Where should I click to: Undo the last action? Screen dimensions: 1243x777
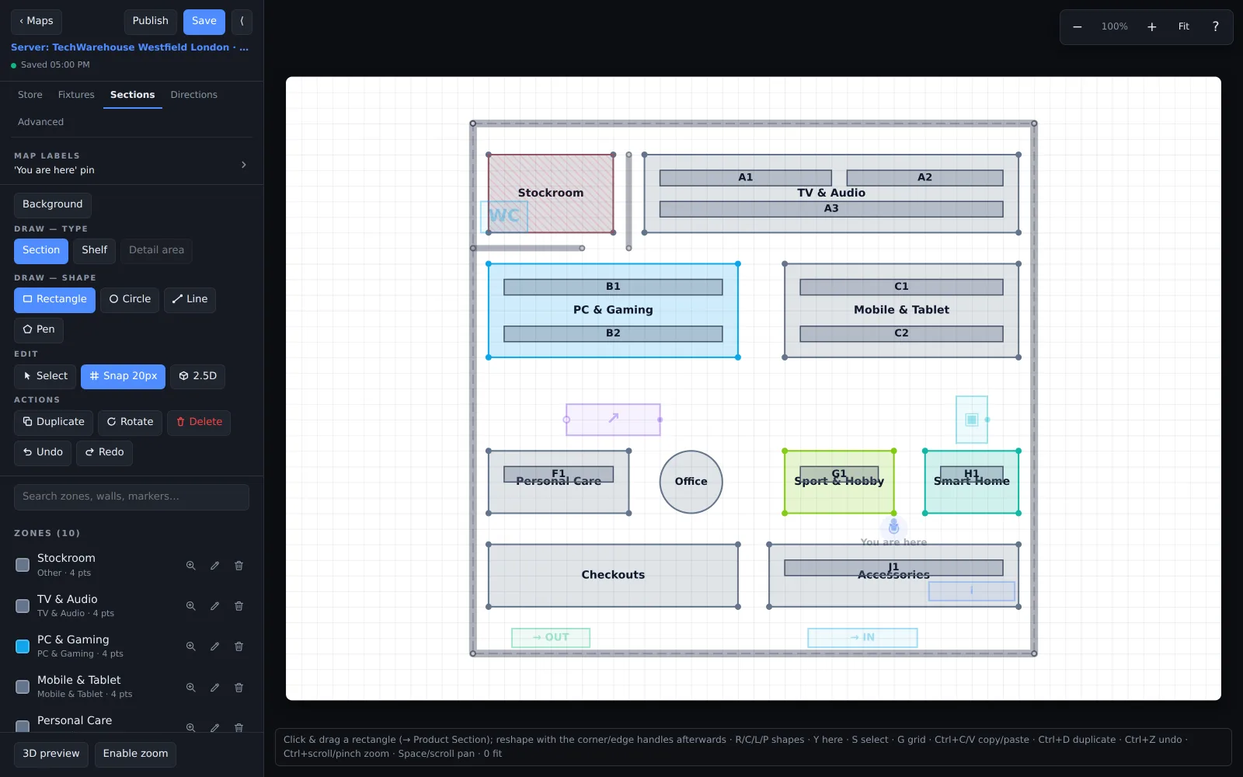point(43,453)
